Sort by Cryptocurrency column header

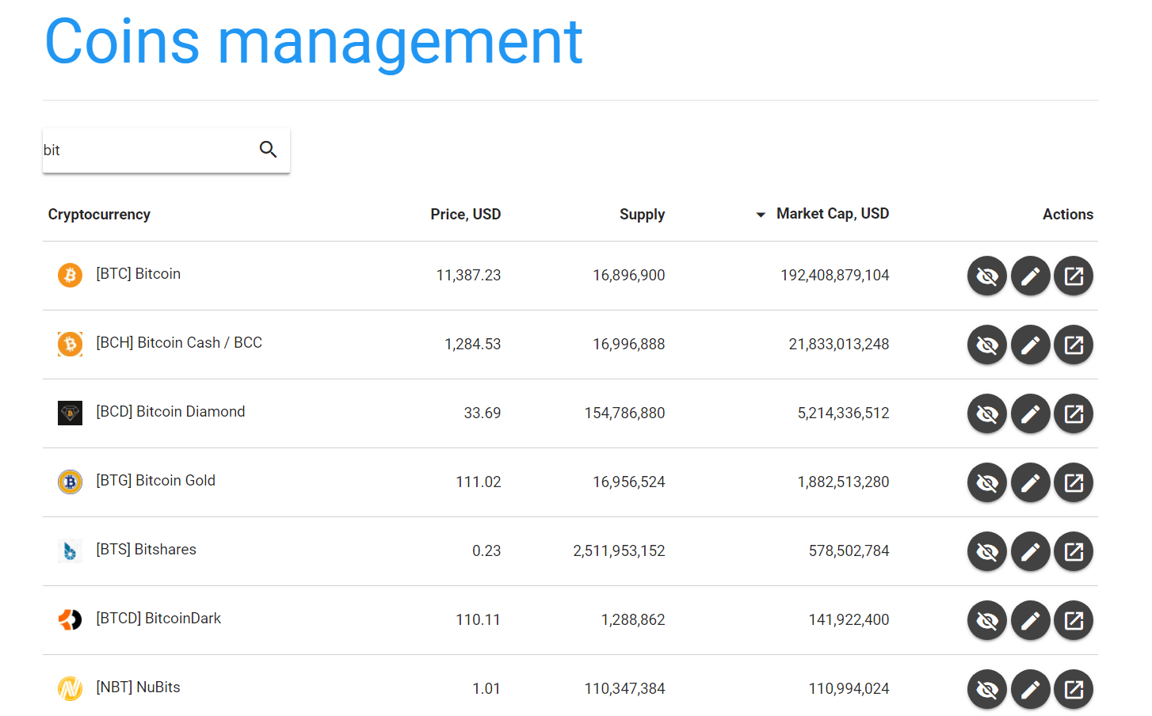(99, 215)
